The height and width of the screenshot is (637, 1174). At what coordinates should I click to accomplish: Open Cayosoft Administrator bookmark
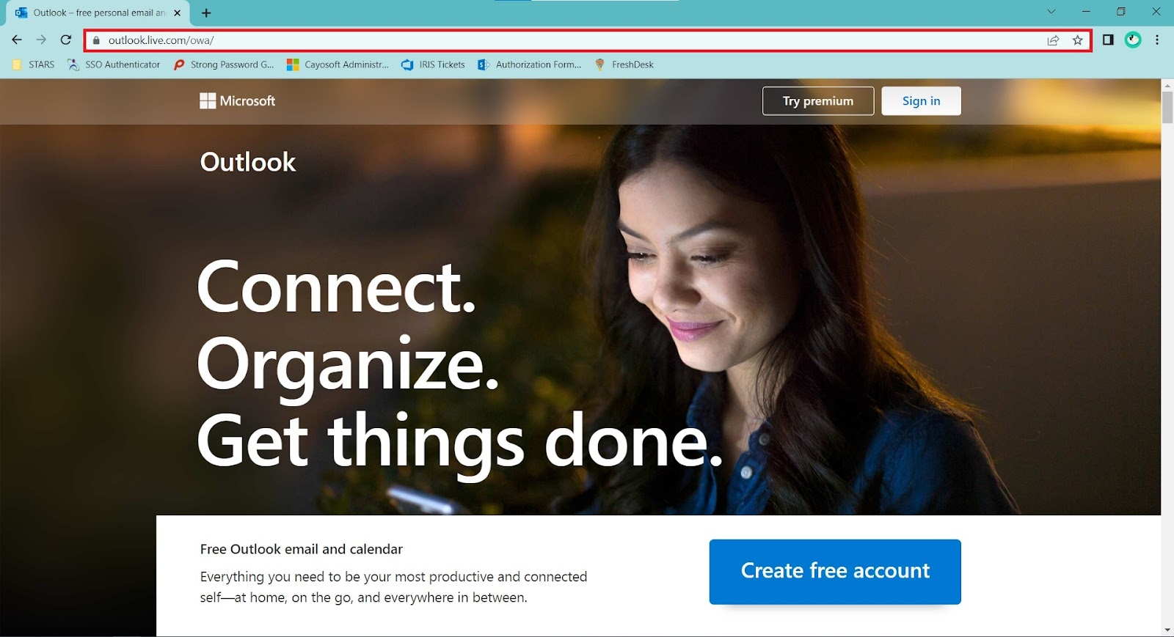pos(338,65)
